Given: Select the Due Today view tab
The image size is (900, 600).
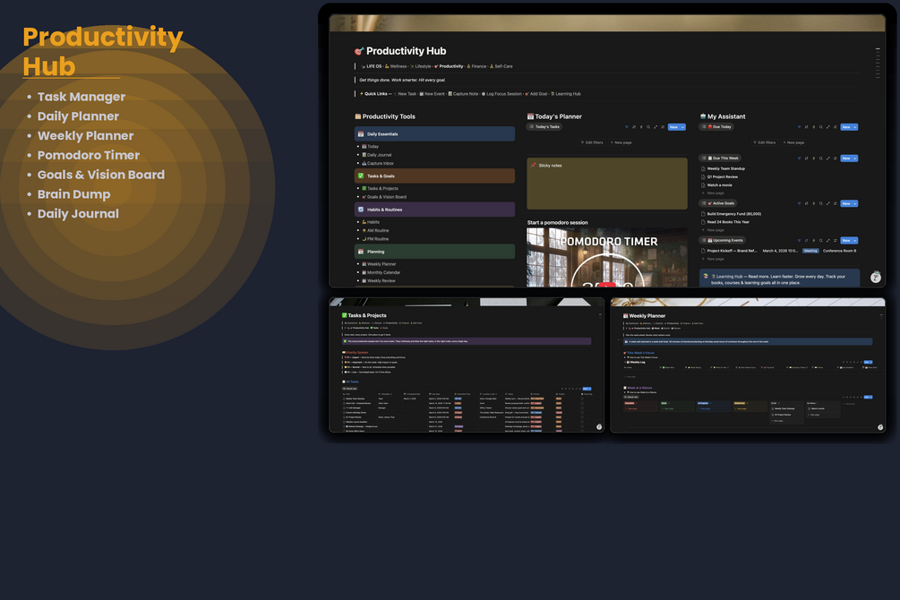Looking at the screenshot, I should (x=716, y=127).
